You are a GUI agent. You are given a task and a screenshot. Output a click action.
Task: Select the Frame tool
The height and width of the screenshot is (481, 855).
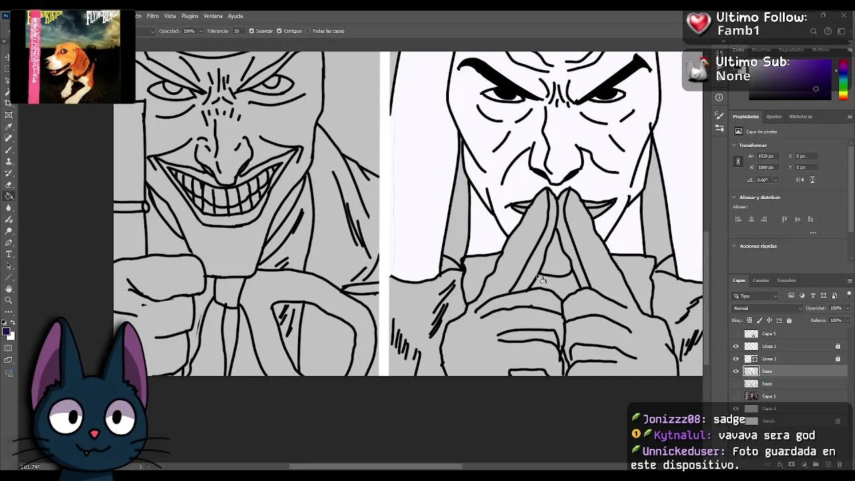tap(9, 115)
